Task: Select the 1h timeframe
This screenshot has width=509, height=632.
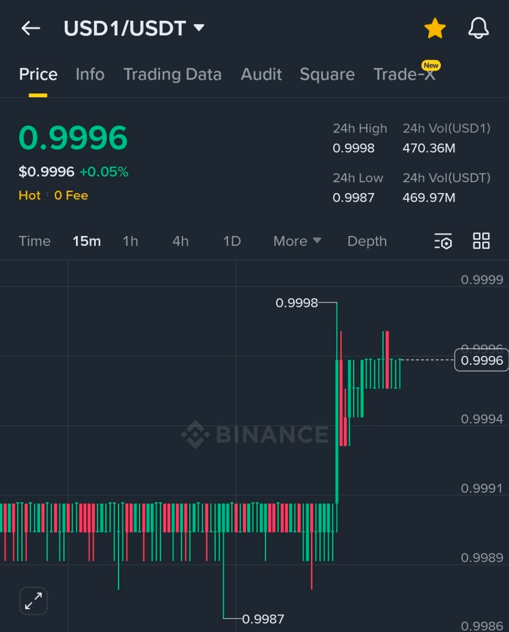Action: (130, 241)
